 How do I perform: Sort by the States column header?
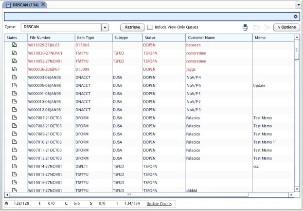pos(16,38)
